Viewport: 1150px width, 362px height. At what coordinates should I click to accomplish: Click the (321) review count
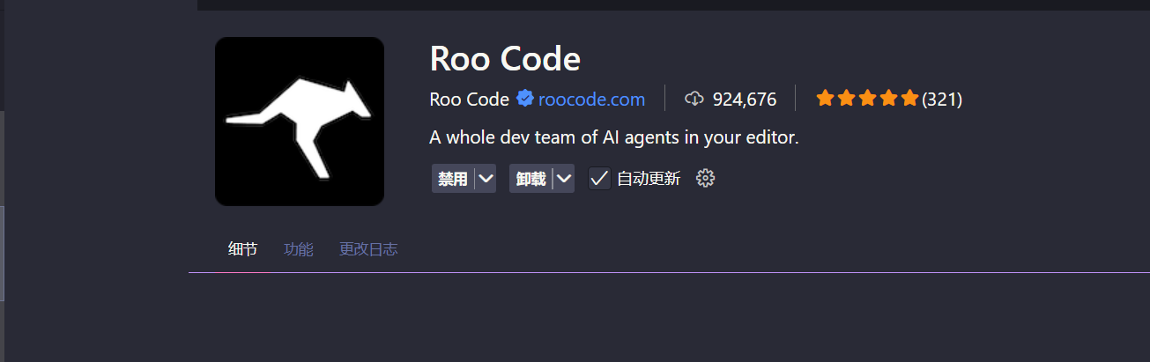tap(942, 100)
